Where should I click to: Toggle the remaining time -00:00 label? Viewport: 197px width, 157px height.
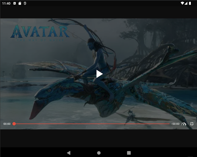(x=175, y=124)
